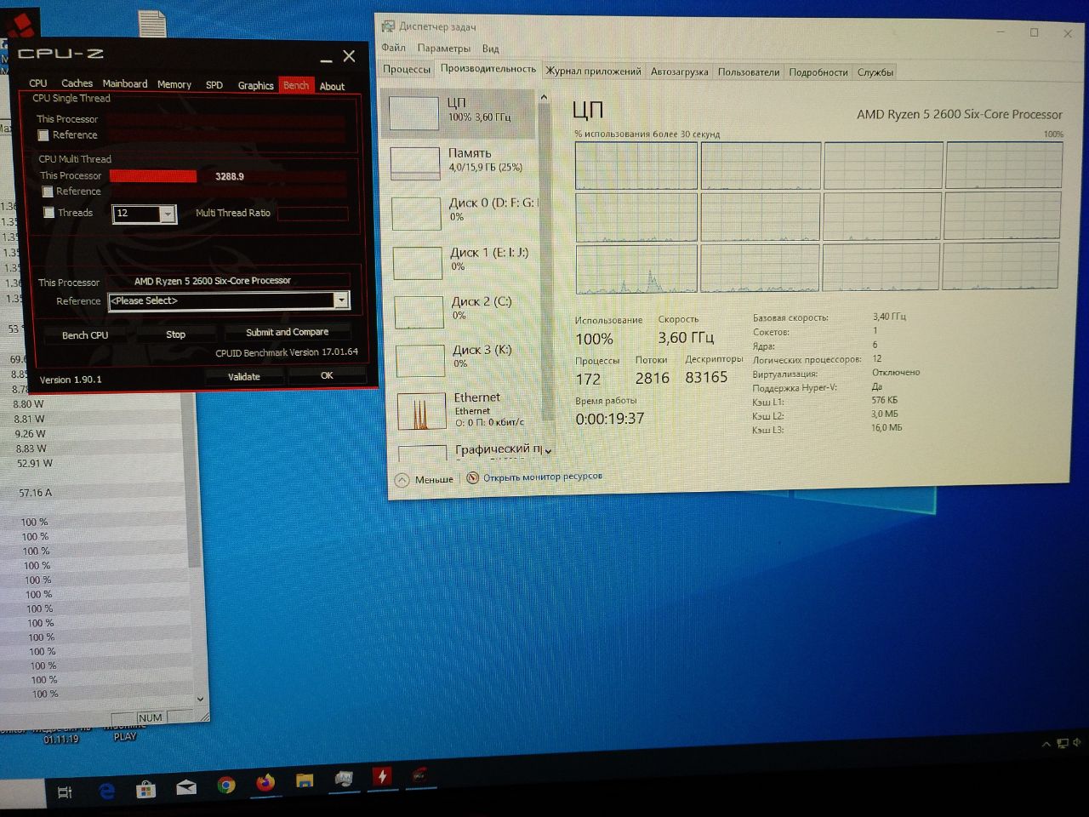Open the Threads count dropdown showing 12
This screenshot has height=817, width=1089.
168,214
